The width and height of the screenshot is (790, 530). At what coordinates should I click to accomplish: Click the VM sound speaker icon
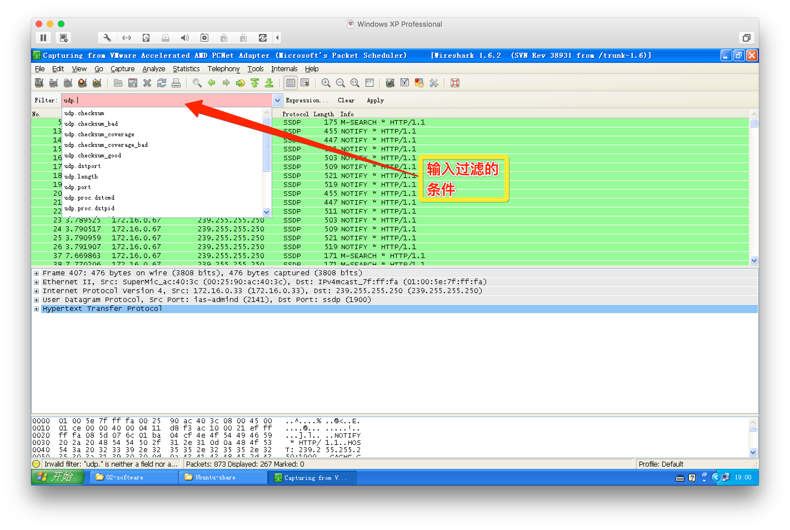click(x=185, y=38)
